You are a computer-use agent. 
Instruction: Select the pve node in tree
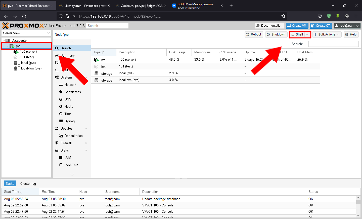coord(27,46)
